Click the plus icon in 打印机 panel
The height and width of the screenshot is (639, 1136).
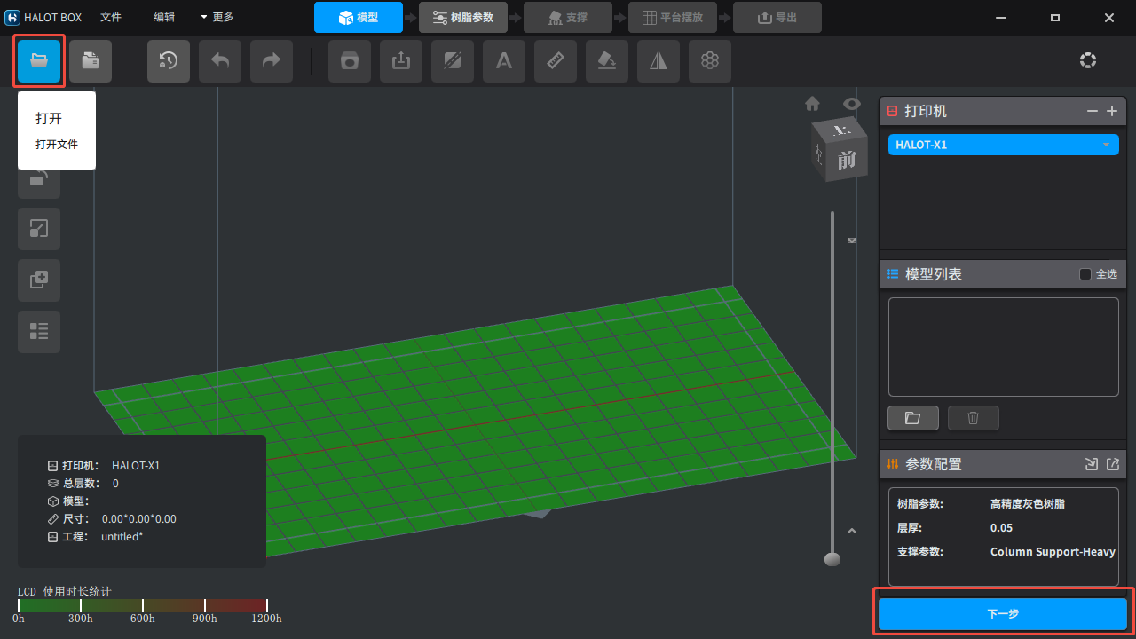click(x=1112, y=111)
